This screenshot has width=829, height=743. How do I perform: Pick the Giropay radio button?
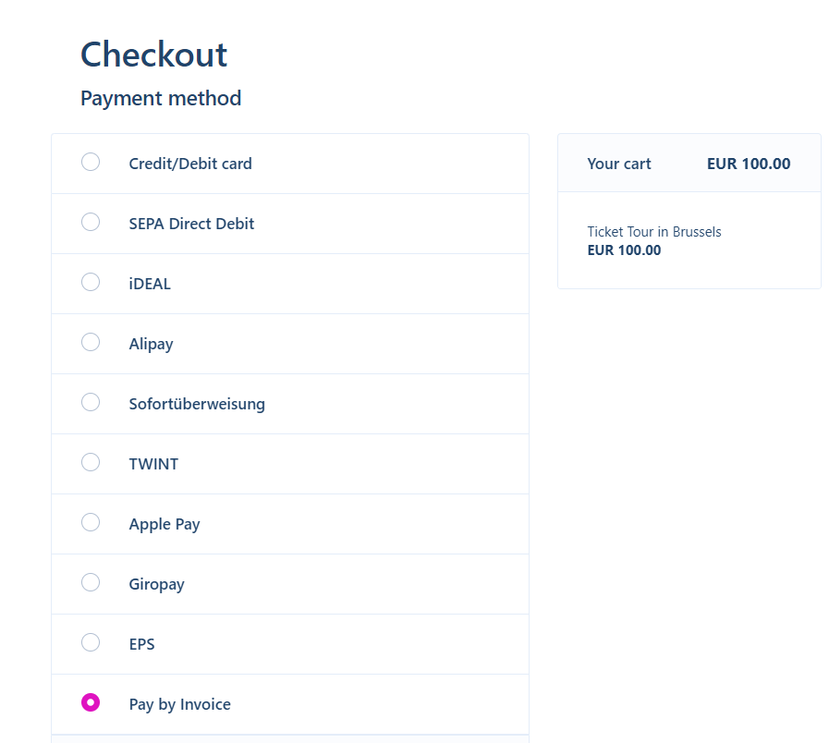point(91,583)
